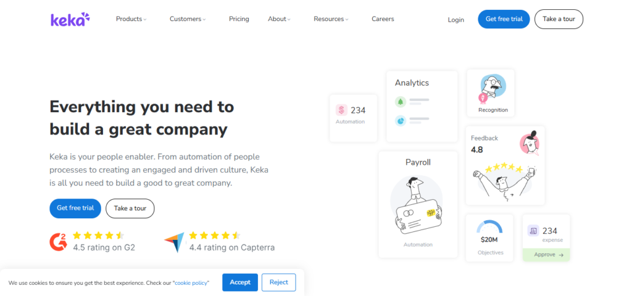Click the $20M Objectives progress gauge
Screen dimensions: 632x296
pos(490,229)
